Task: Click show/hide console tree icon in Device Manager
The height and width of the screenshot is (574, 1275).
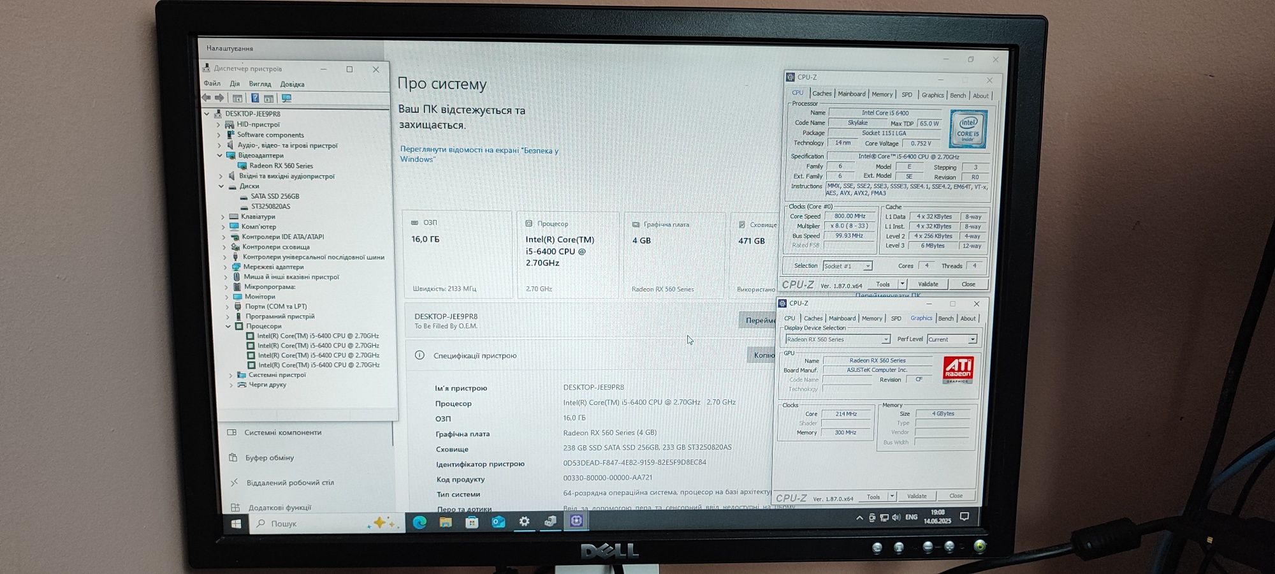Action: click(238, 98)
